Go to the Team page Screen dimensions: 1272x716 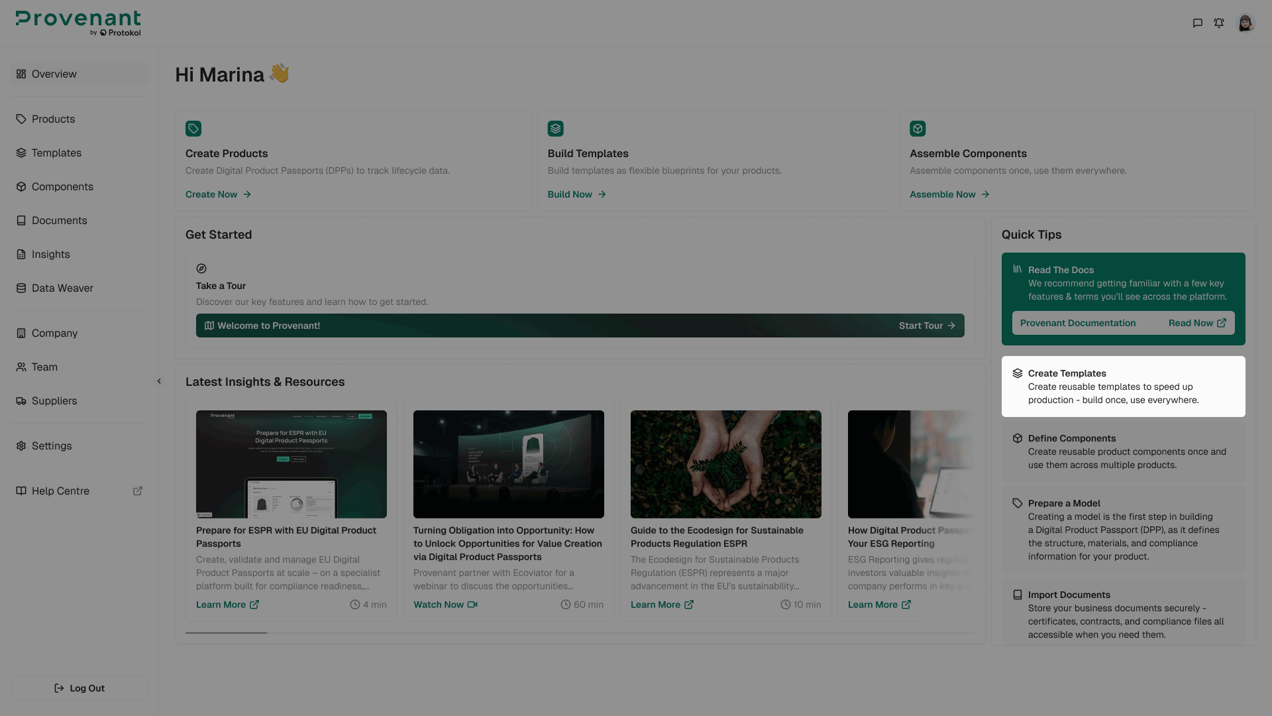click(x=79, y=367)
